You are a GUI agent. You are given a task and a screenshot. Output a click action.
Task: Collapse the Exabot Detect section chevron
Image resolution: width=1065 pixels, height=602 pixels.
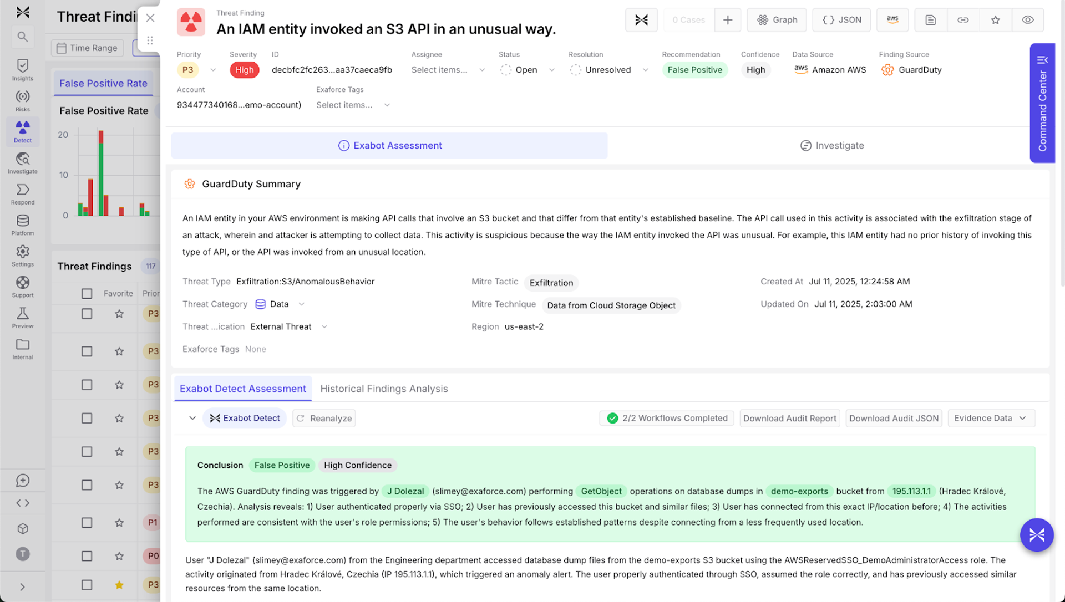(192, 418)
